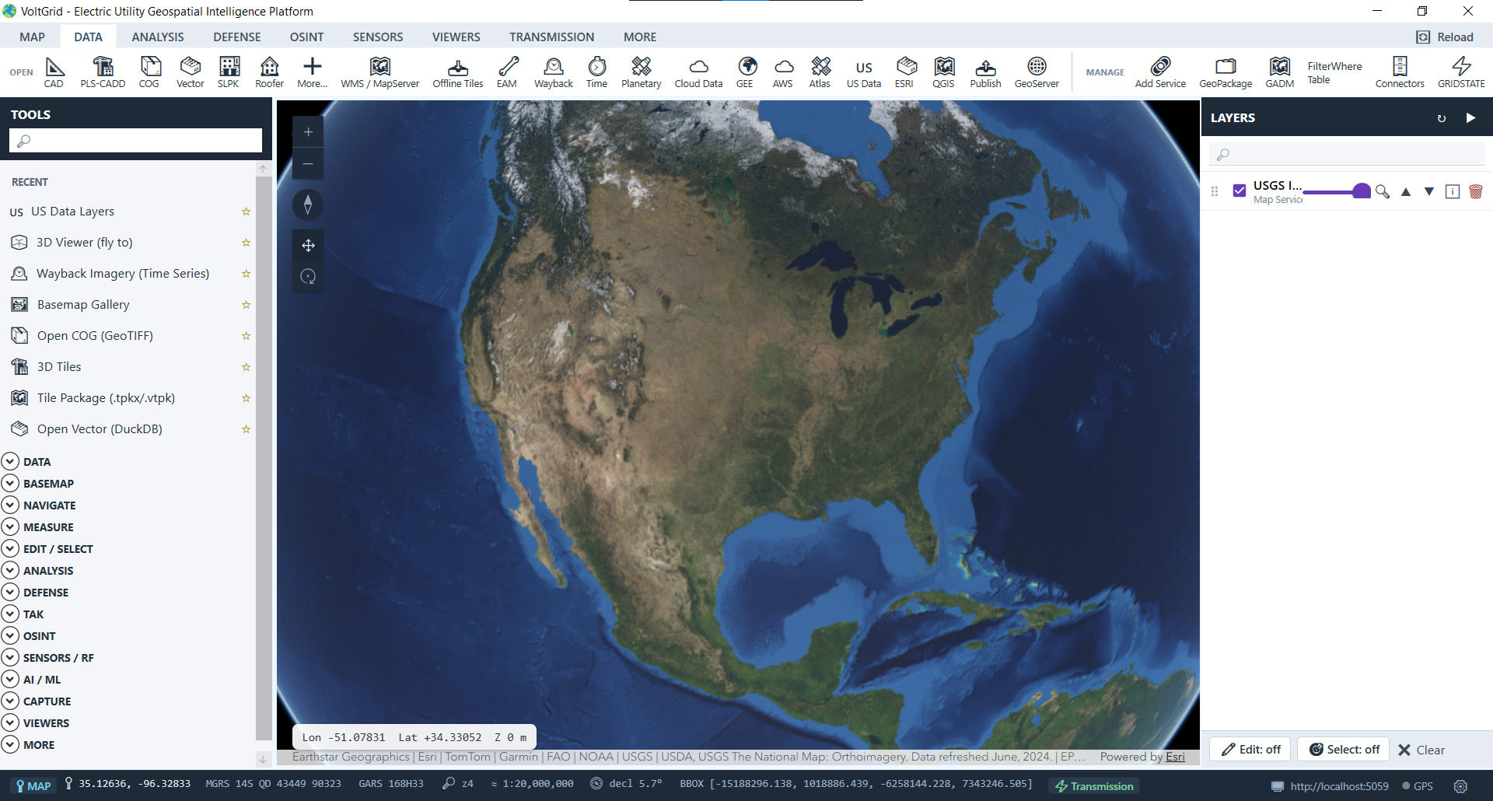The height and width of the screenshot is (801, 1493).
Task: Open the Atlas tool
Action: (820, 72)
